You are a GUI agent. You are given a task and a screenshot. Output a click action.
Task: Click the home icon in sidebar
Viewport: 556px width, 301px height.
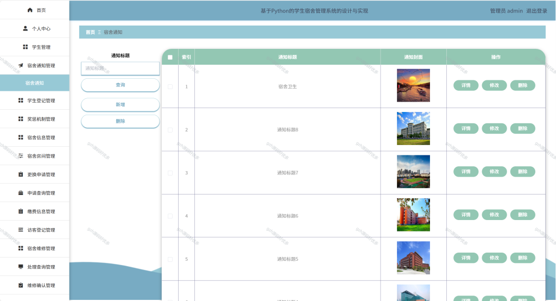pos(30,10)
